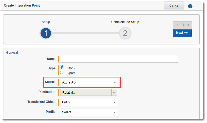Image resolution: width=207 pixels, height=123 pixels.
Task: Open the Transferred Object dropdown arrow
Action: pos(114,102)
